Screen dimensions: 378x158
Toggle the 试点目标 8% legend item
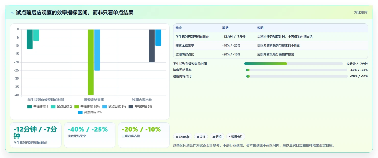click(114, 107)
